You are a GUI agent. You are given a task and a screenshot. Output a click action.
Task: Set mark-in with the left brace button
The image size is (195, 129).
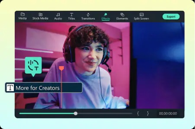click(138, 114)
